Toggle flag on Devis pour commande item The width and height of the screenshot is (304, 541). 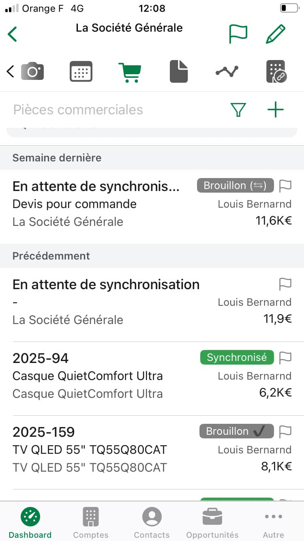(x=286, y=186)
